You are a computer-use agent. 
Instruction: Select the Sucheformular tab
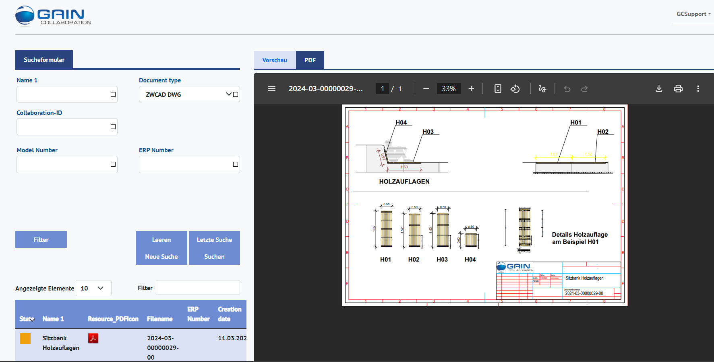coord(44,59)
